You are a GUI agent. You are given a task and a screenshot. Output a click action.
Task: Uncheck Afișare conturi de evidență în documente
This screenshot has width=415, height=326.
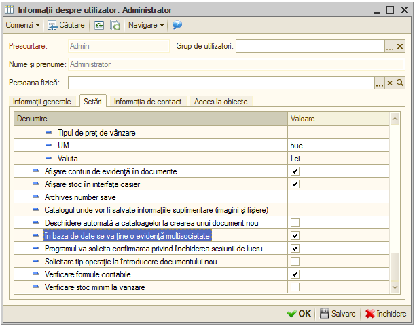click(295, 171)
